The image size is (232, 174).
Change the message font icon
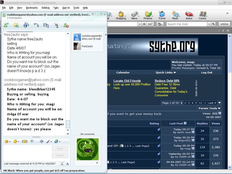pos(41,142)
